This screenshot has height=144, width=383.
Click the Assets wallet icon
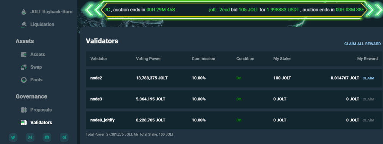(x=24, y=55)
